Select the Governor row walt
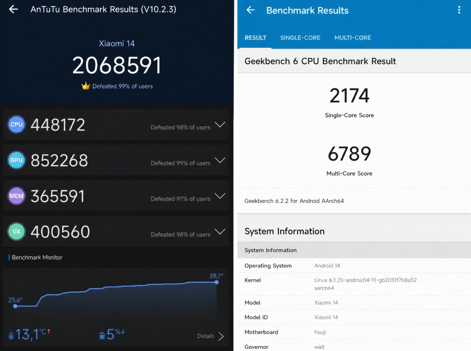Viewport: 471px width, 351px height. coord(354,346)
